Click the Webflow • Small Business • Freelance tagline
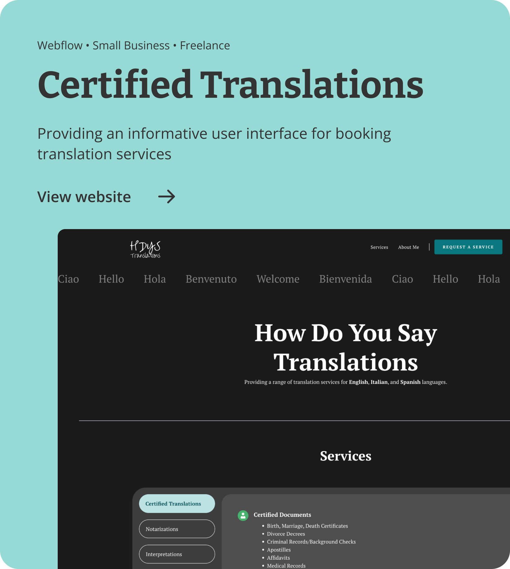The image size is (510, 569). tap(134, 46)
